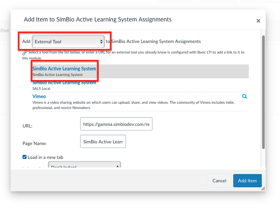Screen dimensions: 280x217
Task: Open the External Tool type dropdown
Action: (x=68, y=42)
